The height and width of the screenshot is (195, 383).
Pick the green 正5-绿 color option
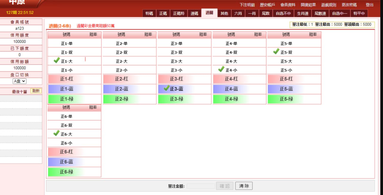pyautogui.click(x=286, y=99)
